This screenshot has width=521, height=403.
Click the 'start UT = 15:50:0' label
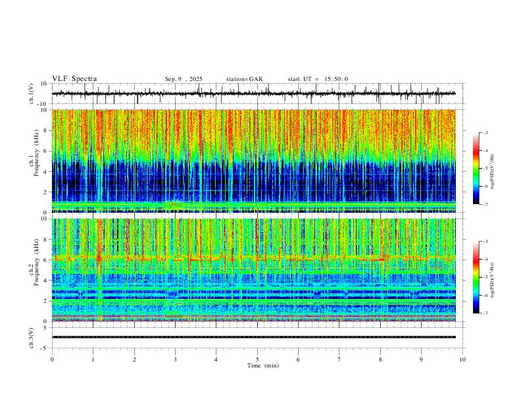(x=318, y=79)
